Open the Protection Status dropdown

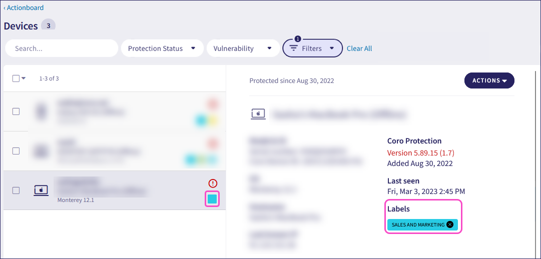coord(162,48)
